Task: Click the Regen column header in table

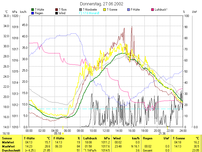Action: pos(147,138)
